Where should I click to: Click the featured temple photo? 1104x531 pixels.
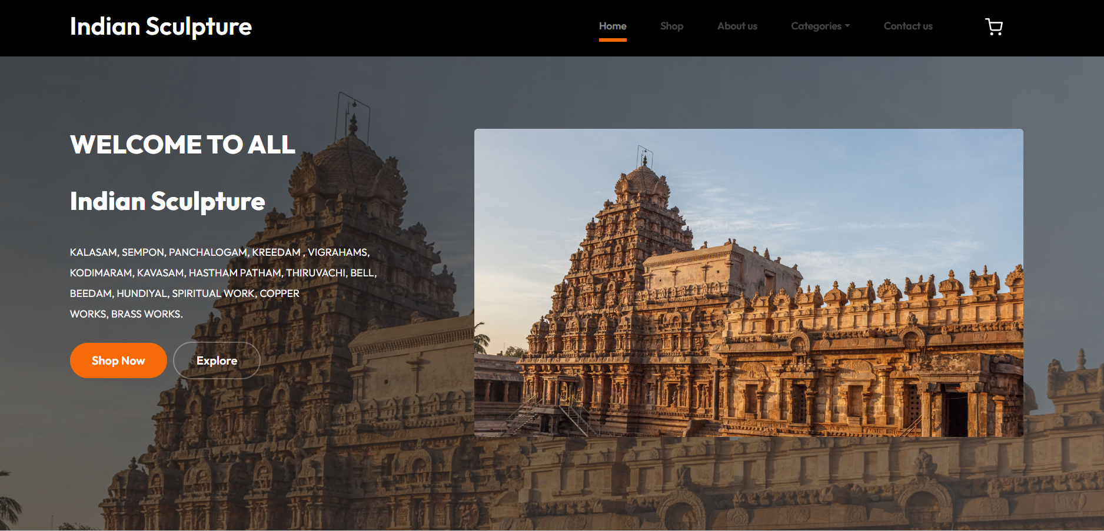tap(748, 282)
